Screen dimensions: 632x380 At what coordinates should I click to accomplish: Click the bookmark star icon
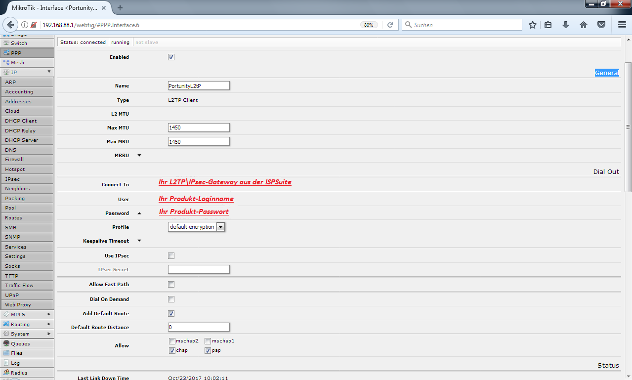[532, 25]
